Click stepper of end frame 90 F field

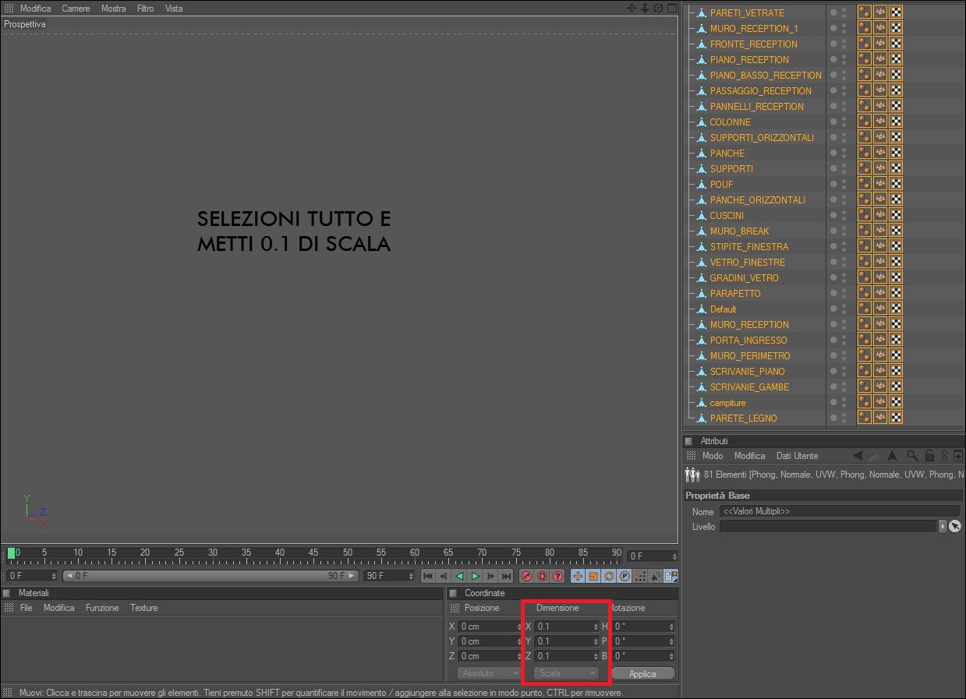(412, 576)
